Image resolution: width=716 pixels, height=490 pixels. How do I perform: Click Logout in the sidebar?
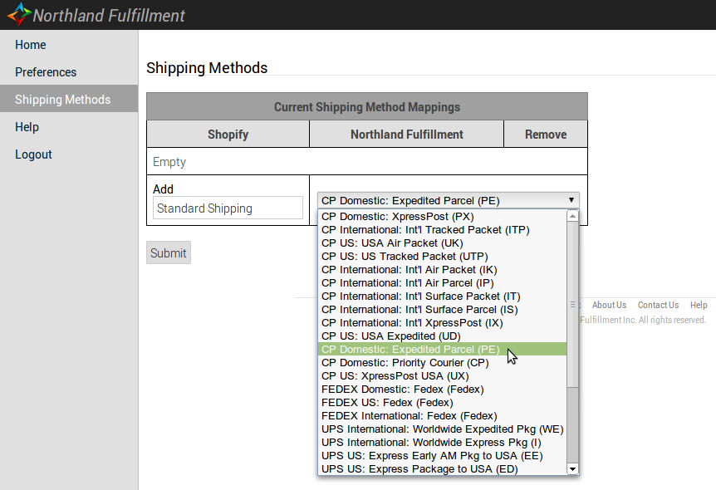(33, 154)
